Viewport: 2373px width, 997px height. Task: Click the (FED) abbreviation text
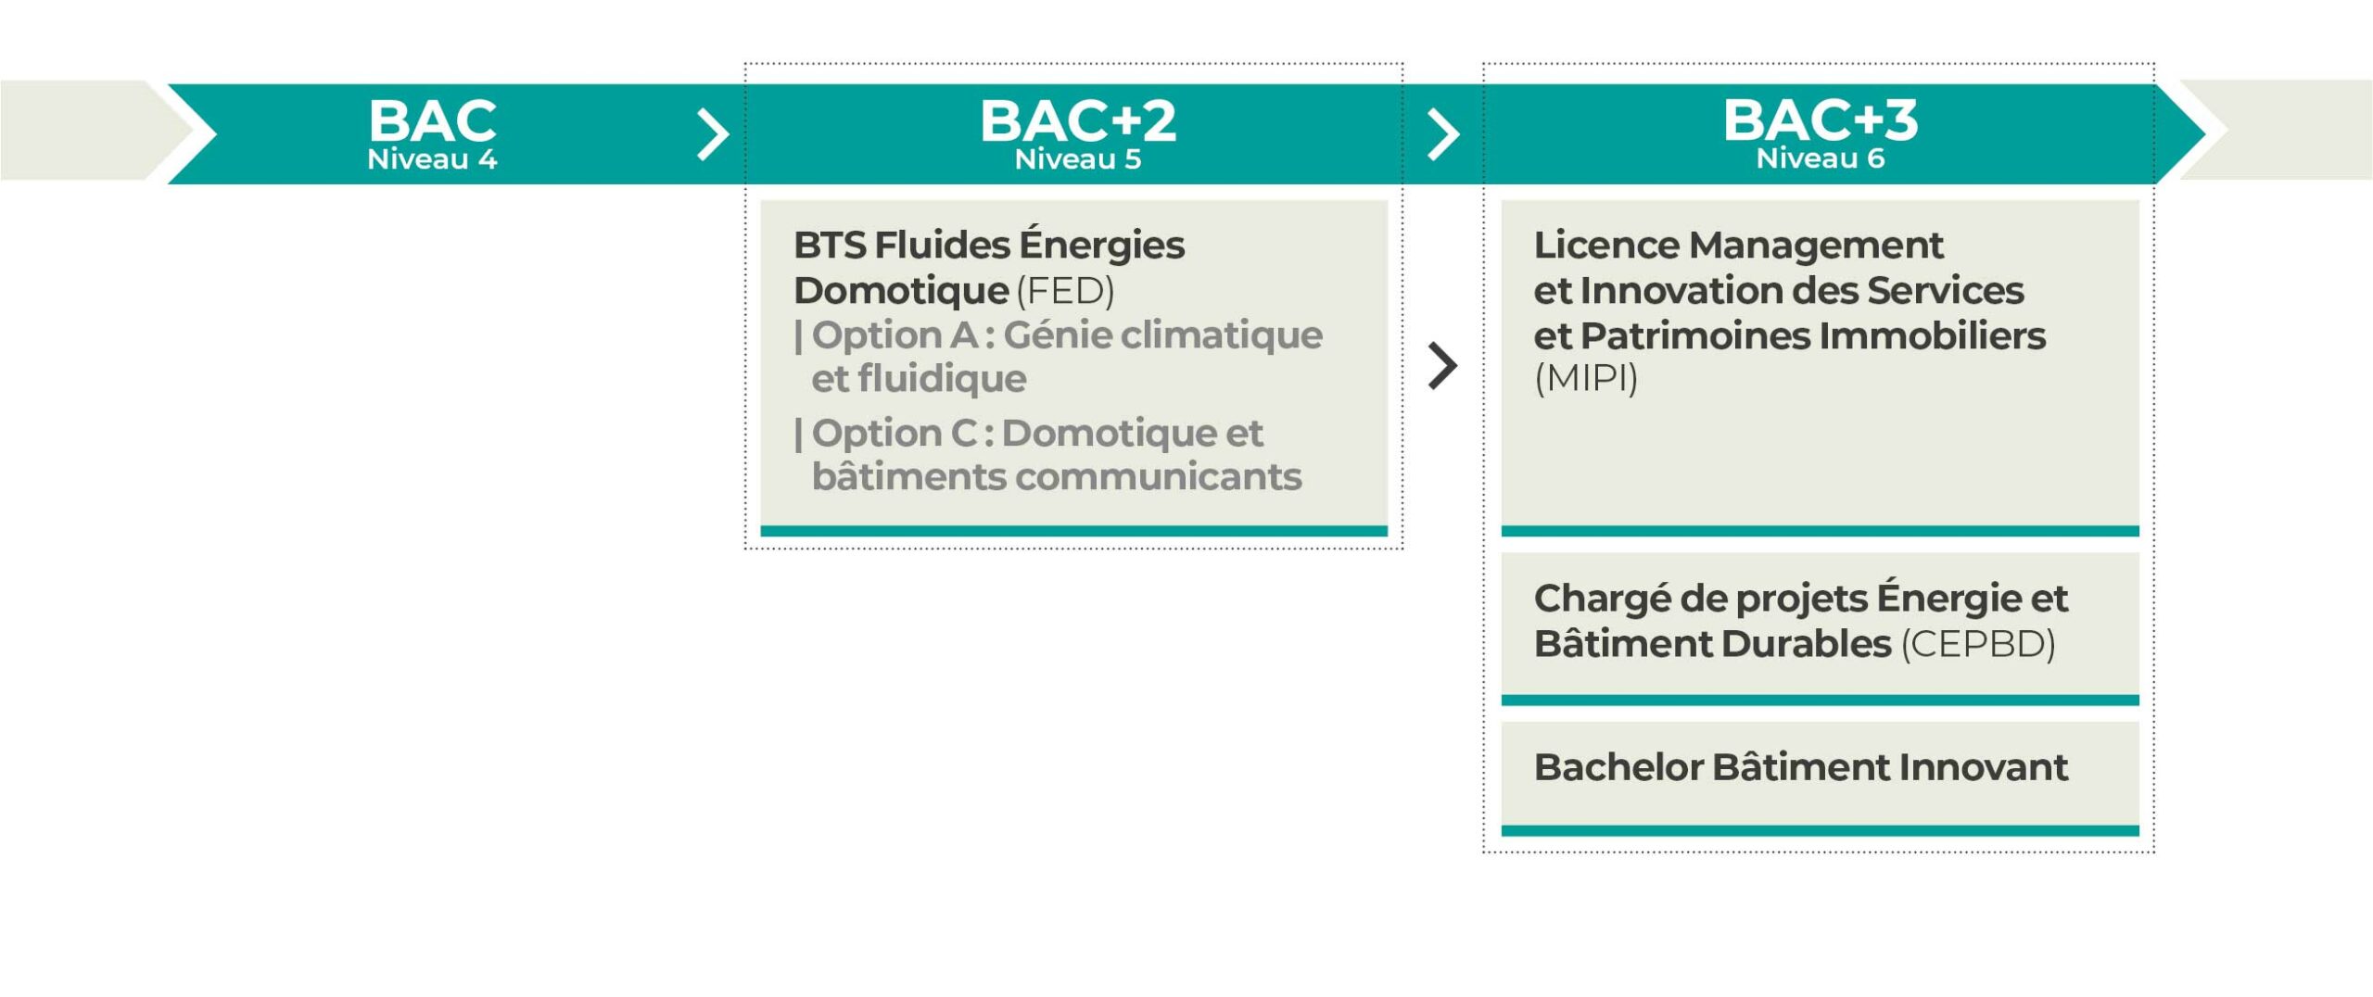pos(1065,292)
